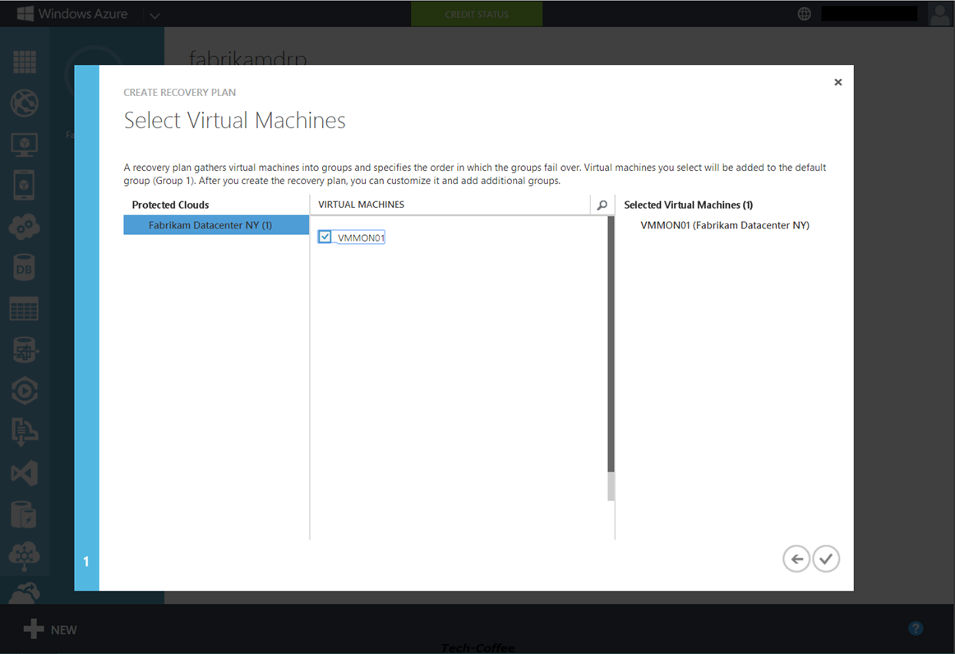Open Storage table icon in sidebar

point(25,309)
